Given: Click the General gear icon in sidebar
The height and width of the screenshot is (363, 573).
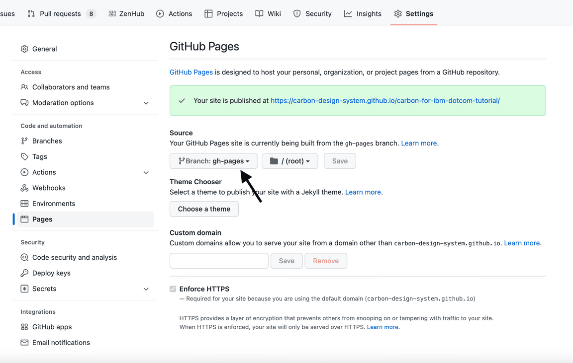Looking at the screenshot, I should (x=24, y=49).
